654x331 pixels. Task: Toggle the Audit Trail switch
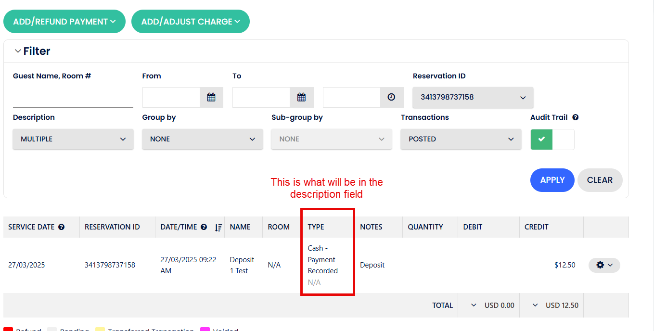coord(552,139)
